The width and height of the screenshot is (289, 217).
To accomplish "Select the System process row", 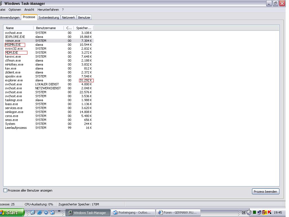I will click(49, 124).
